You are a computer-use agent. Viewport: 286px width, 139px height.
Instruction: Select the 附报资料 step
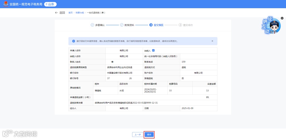click(x=127, y=25)
